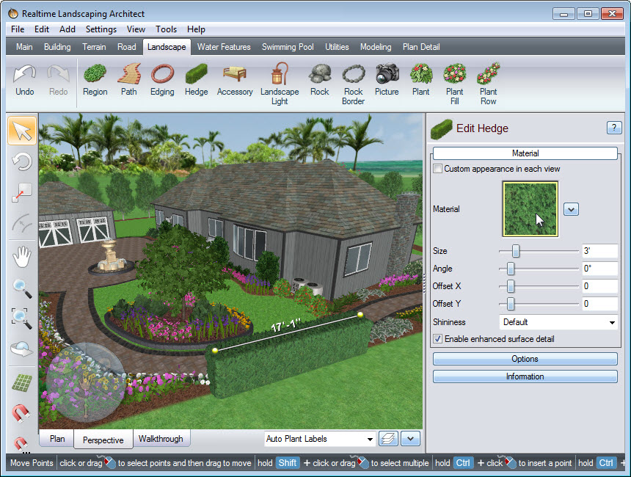Select the Edging tool
The height and width of the screenshot is (477, 631).
point(162,80)
